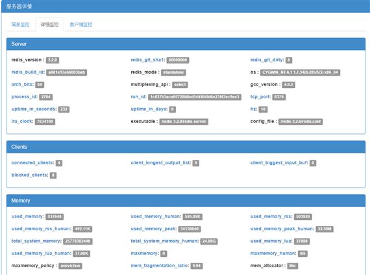The image size is (370, 275).
Task: Click the run_id value badge
Action: click(x=195, y=97)
